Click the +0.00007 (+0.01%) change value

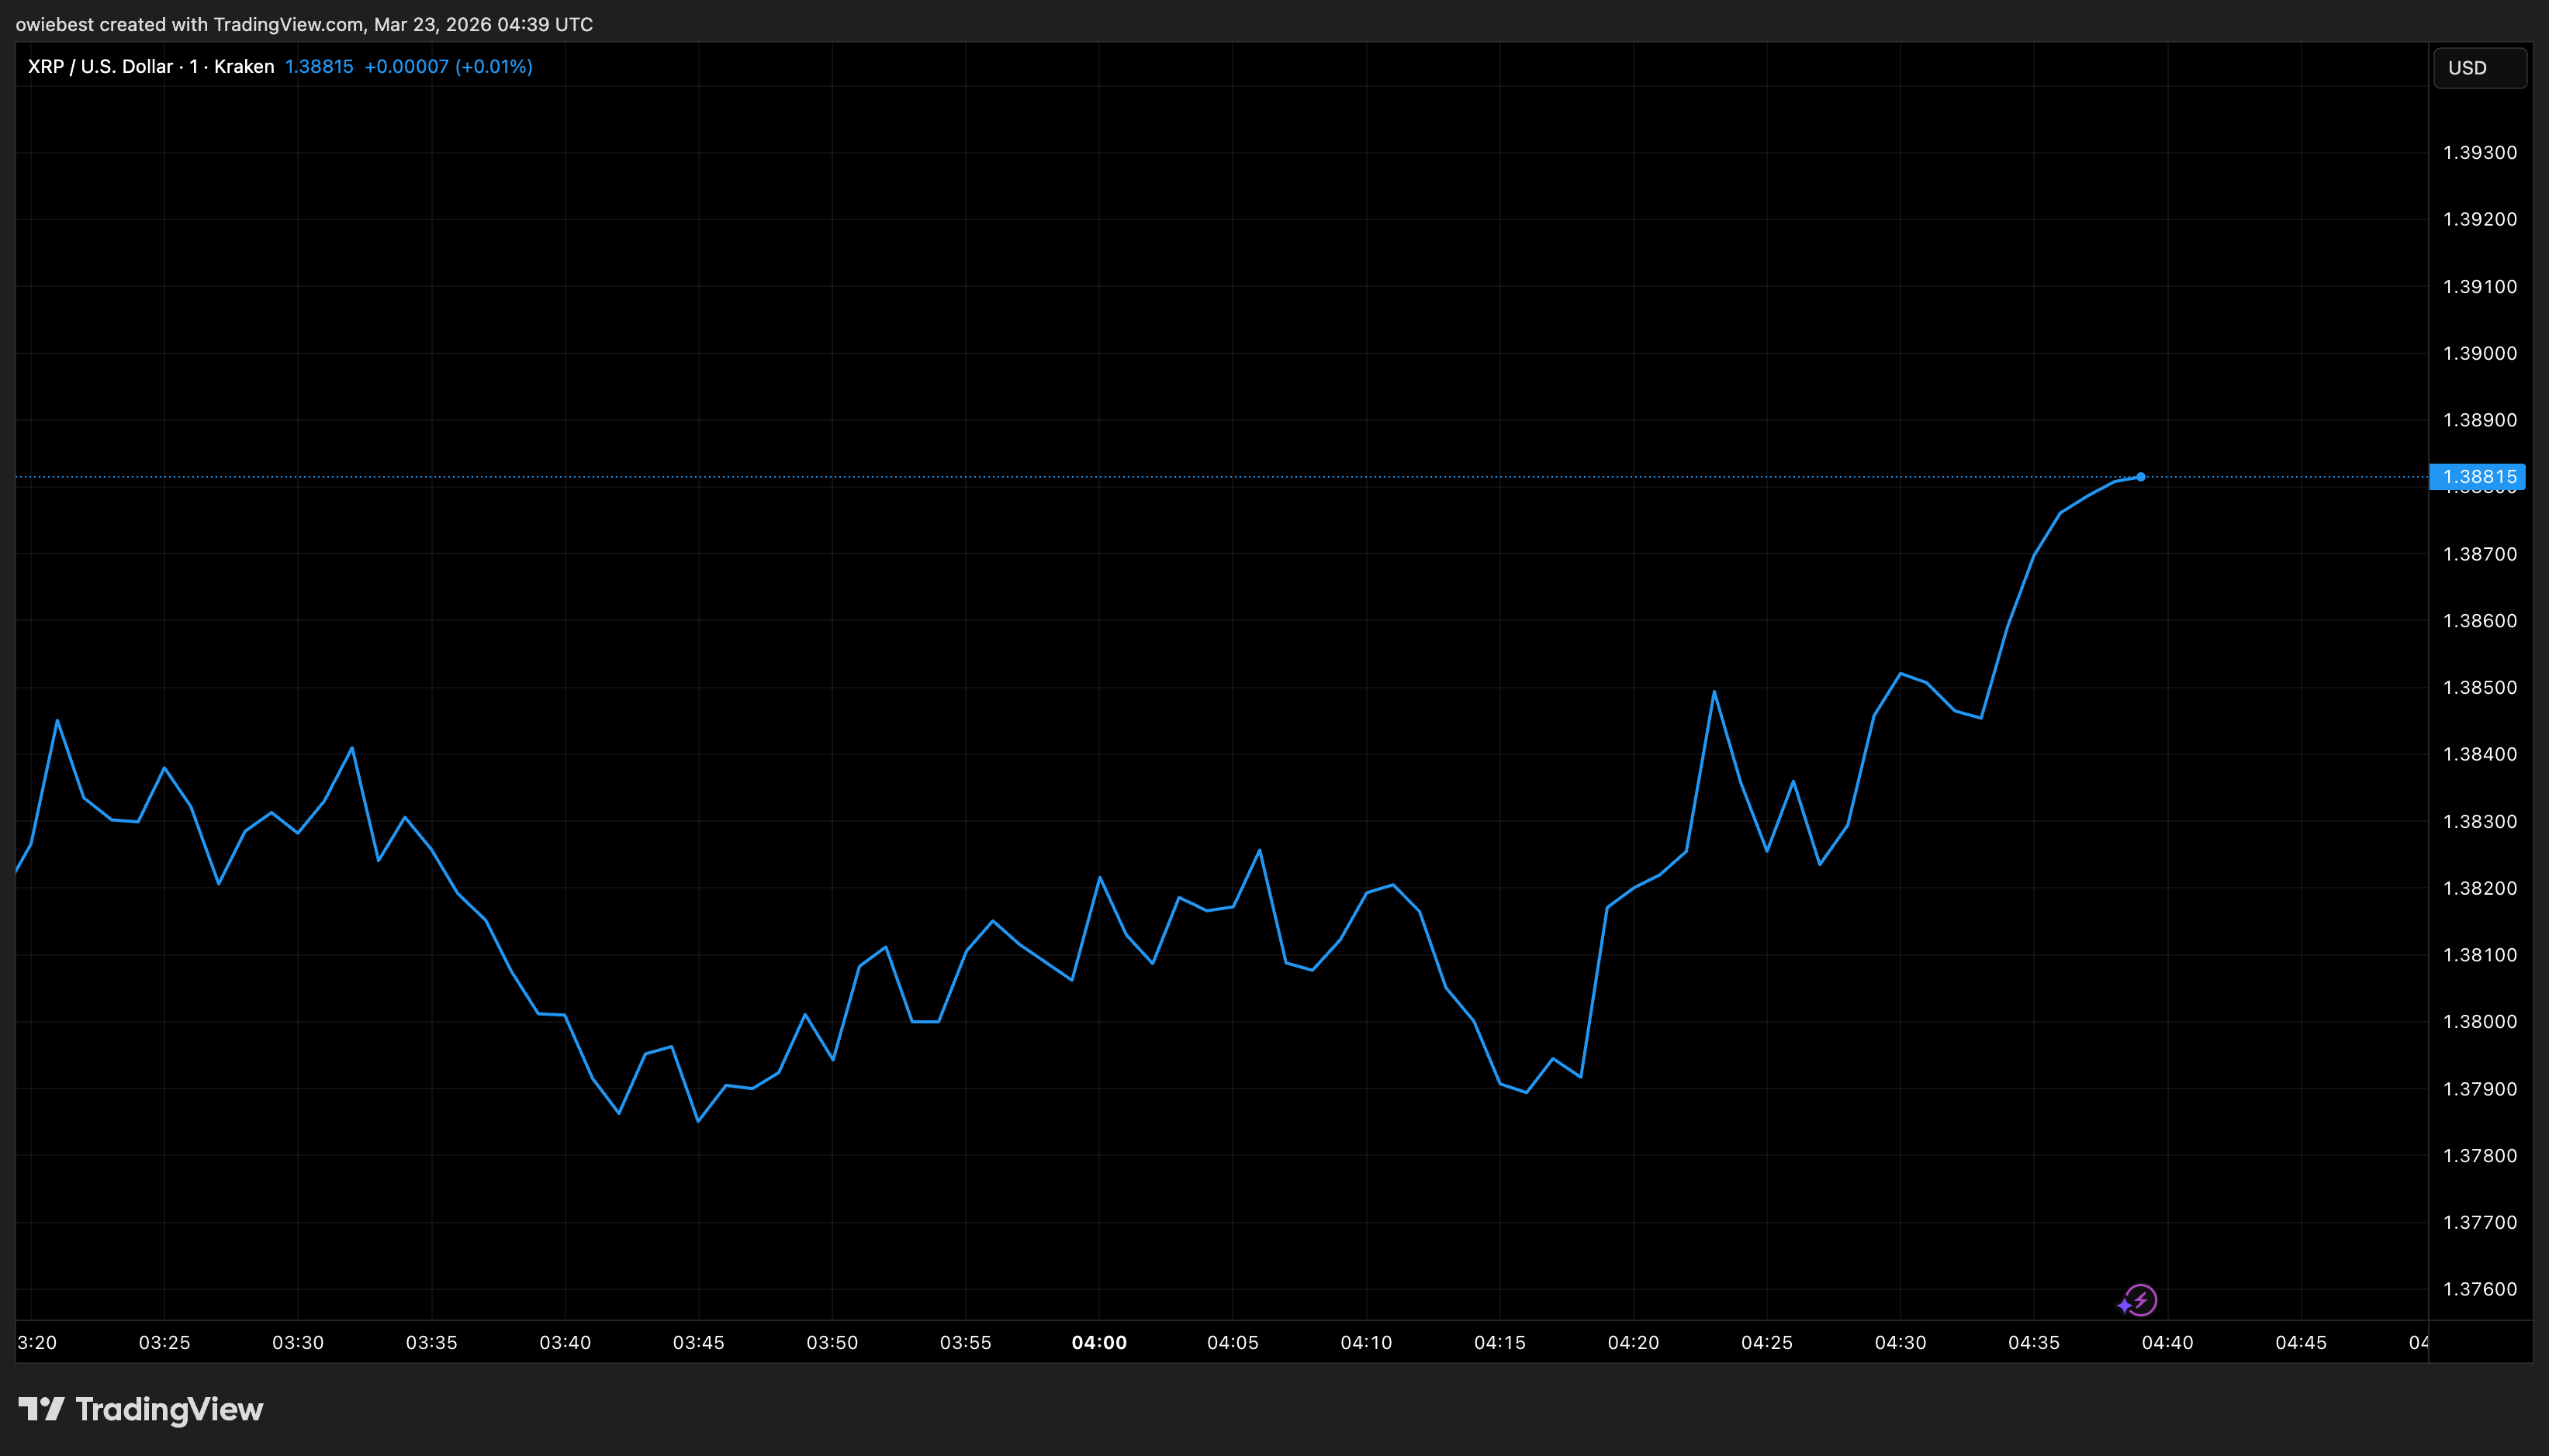pyautogui.click(x=447, y=67)
